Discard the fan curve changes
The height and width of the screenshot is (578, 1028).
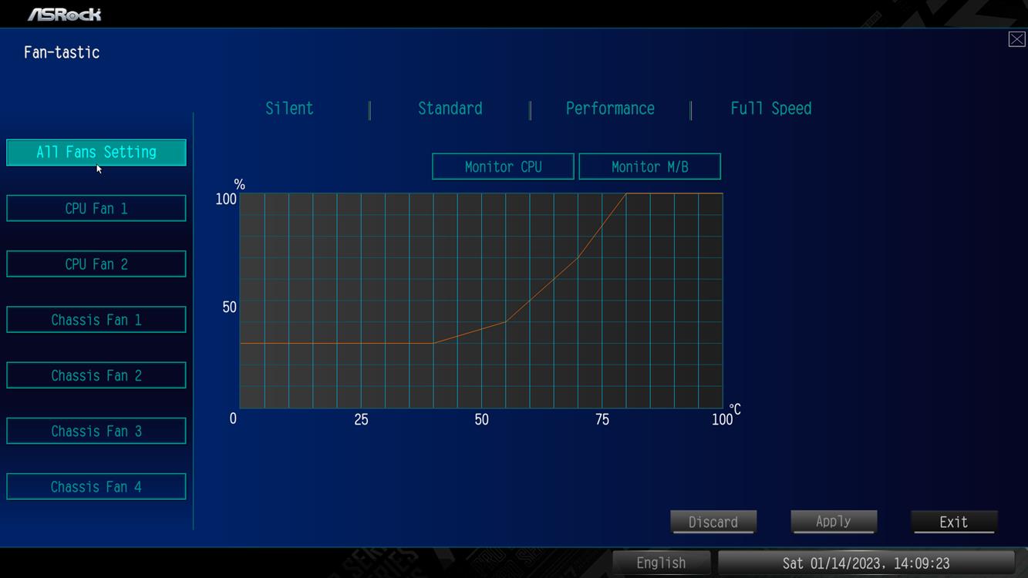[713, 522]
